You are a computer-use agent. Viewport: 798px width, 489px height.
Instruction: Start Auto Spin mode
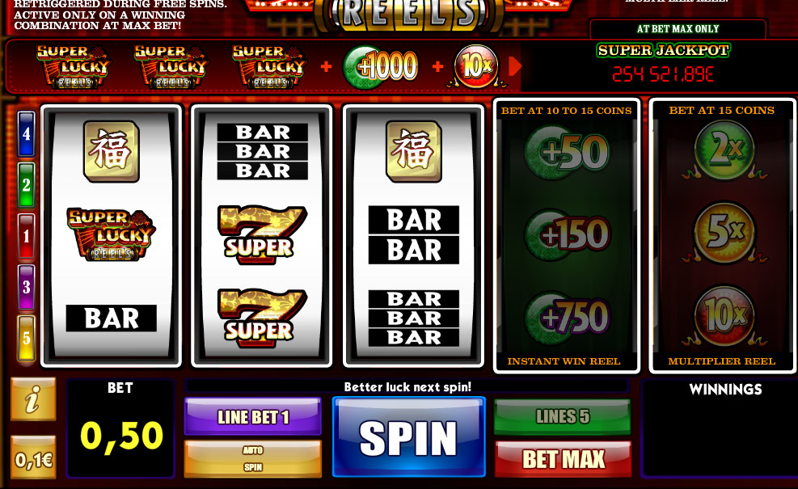click(253, 458)
